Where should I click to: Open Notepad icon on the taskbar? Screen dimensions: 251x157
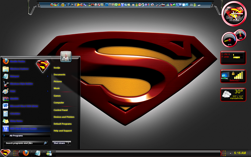tap(38, 153)
